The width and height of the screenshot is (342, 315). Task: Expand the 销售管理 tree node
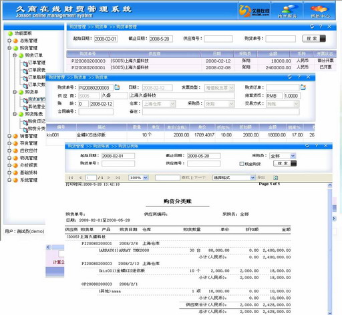pos(9,136)
